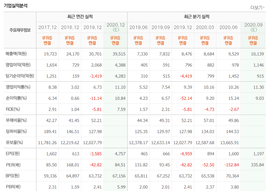
Task: Click net margin value -52.14
Action: pyautogui.click(x=186, y=98)
